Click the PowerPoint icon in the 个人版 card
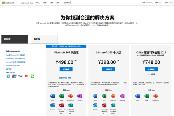The height and width of the screenshot is (116, 174). coord(113,96)
